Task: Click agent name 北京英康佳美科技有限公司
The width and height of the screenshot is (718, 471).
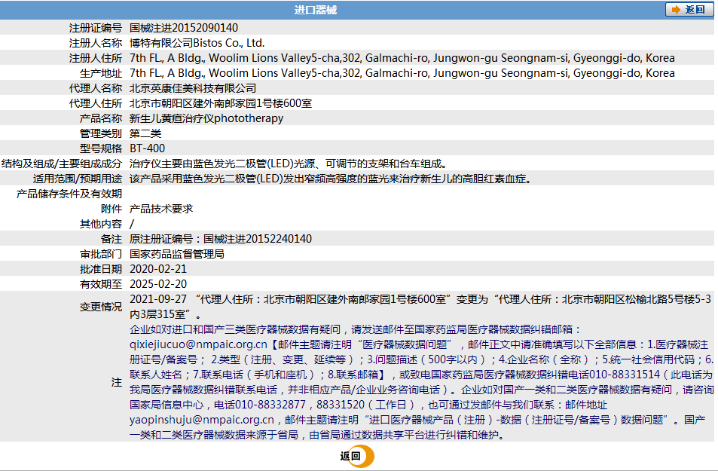Action: coord(193,88)
